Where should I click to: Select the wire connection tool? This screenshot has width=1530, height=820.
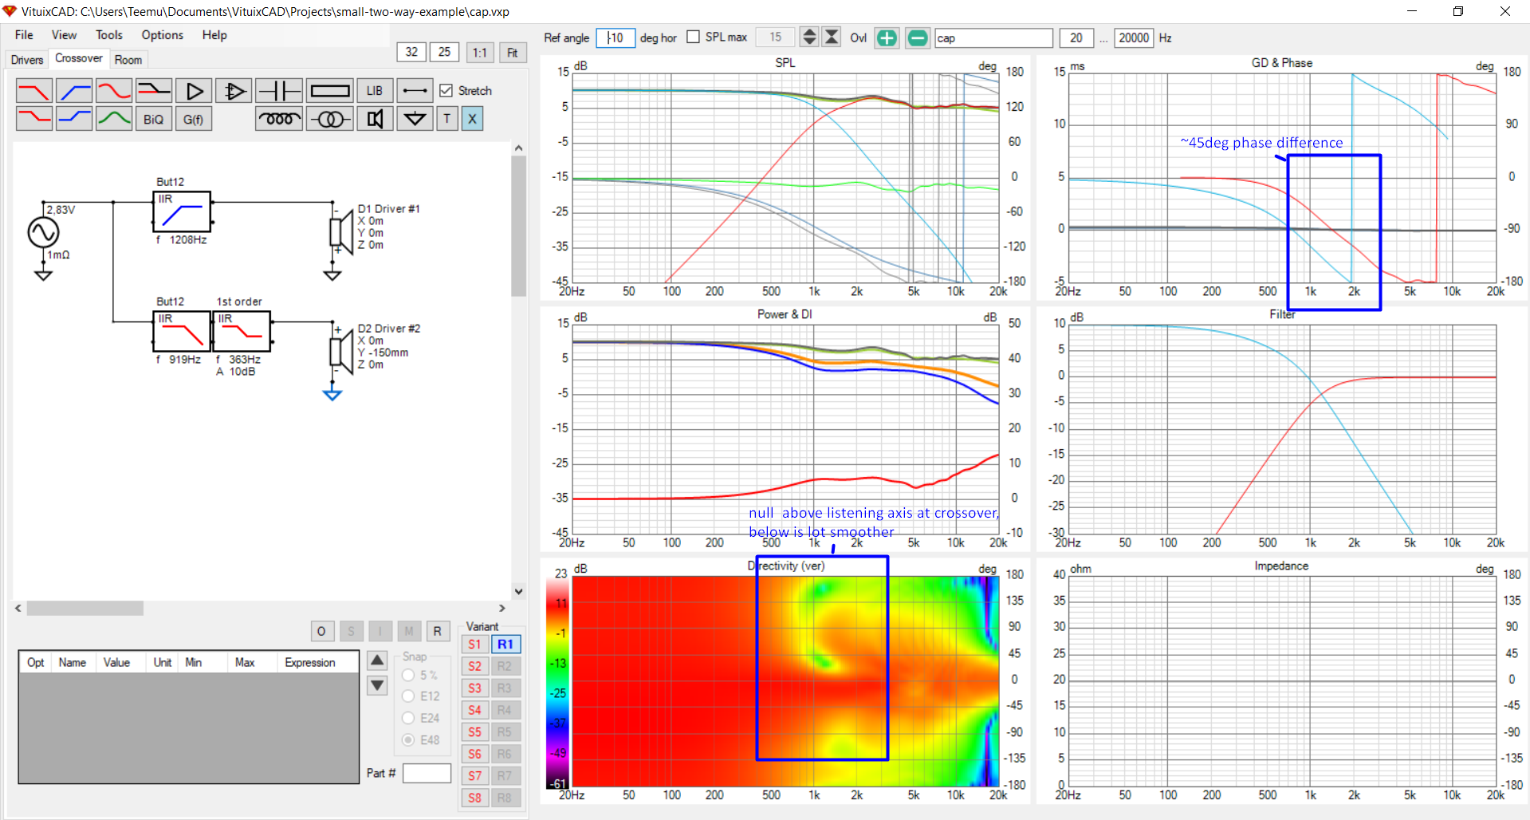(415, 91)
